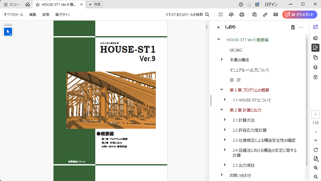Go to next page arrow
Viewport: 321px width, 181px height.
[x=316, y=140]
